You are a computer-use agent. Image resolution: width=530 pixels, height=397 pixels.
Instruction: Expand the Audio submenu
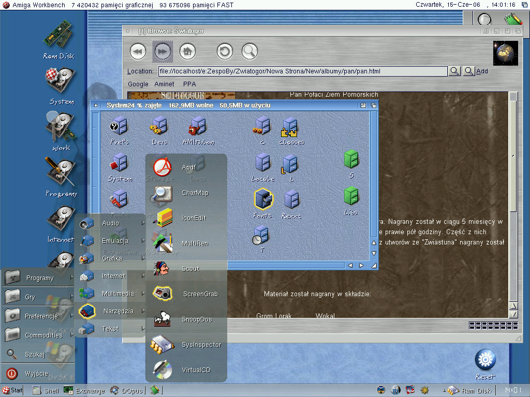tap(111, 223)
